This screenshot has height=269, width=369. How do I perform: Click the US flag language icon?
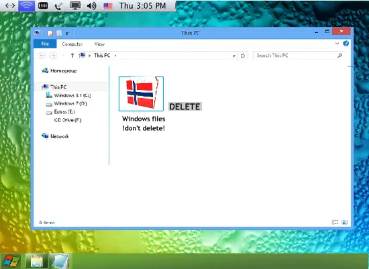coord(108,6)
